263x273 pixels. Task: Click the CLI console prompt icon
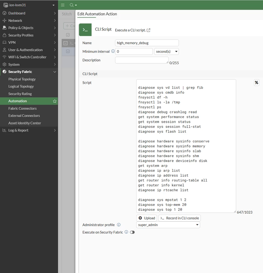pyautogui.click(x=162, y=218)
